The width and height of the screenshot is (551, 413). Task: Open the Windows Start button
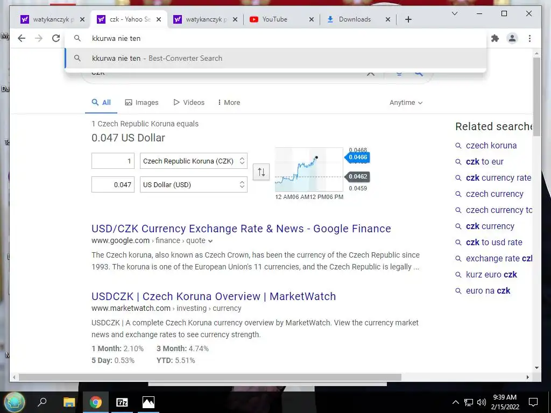click(15, 402)
